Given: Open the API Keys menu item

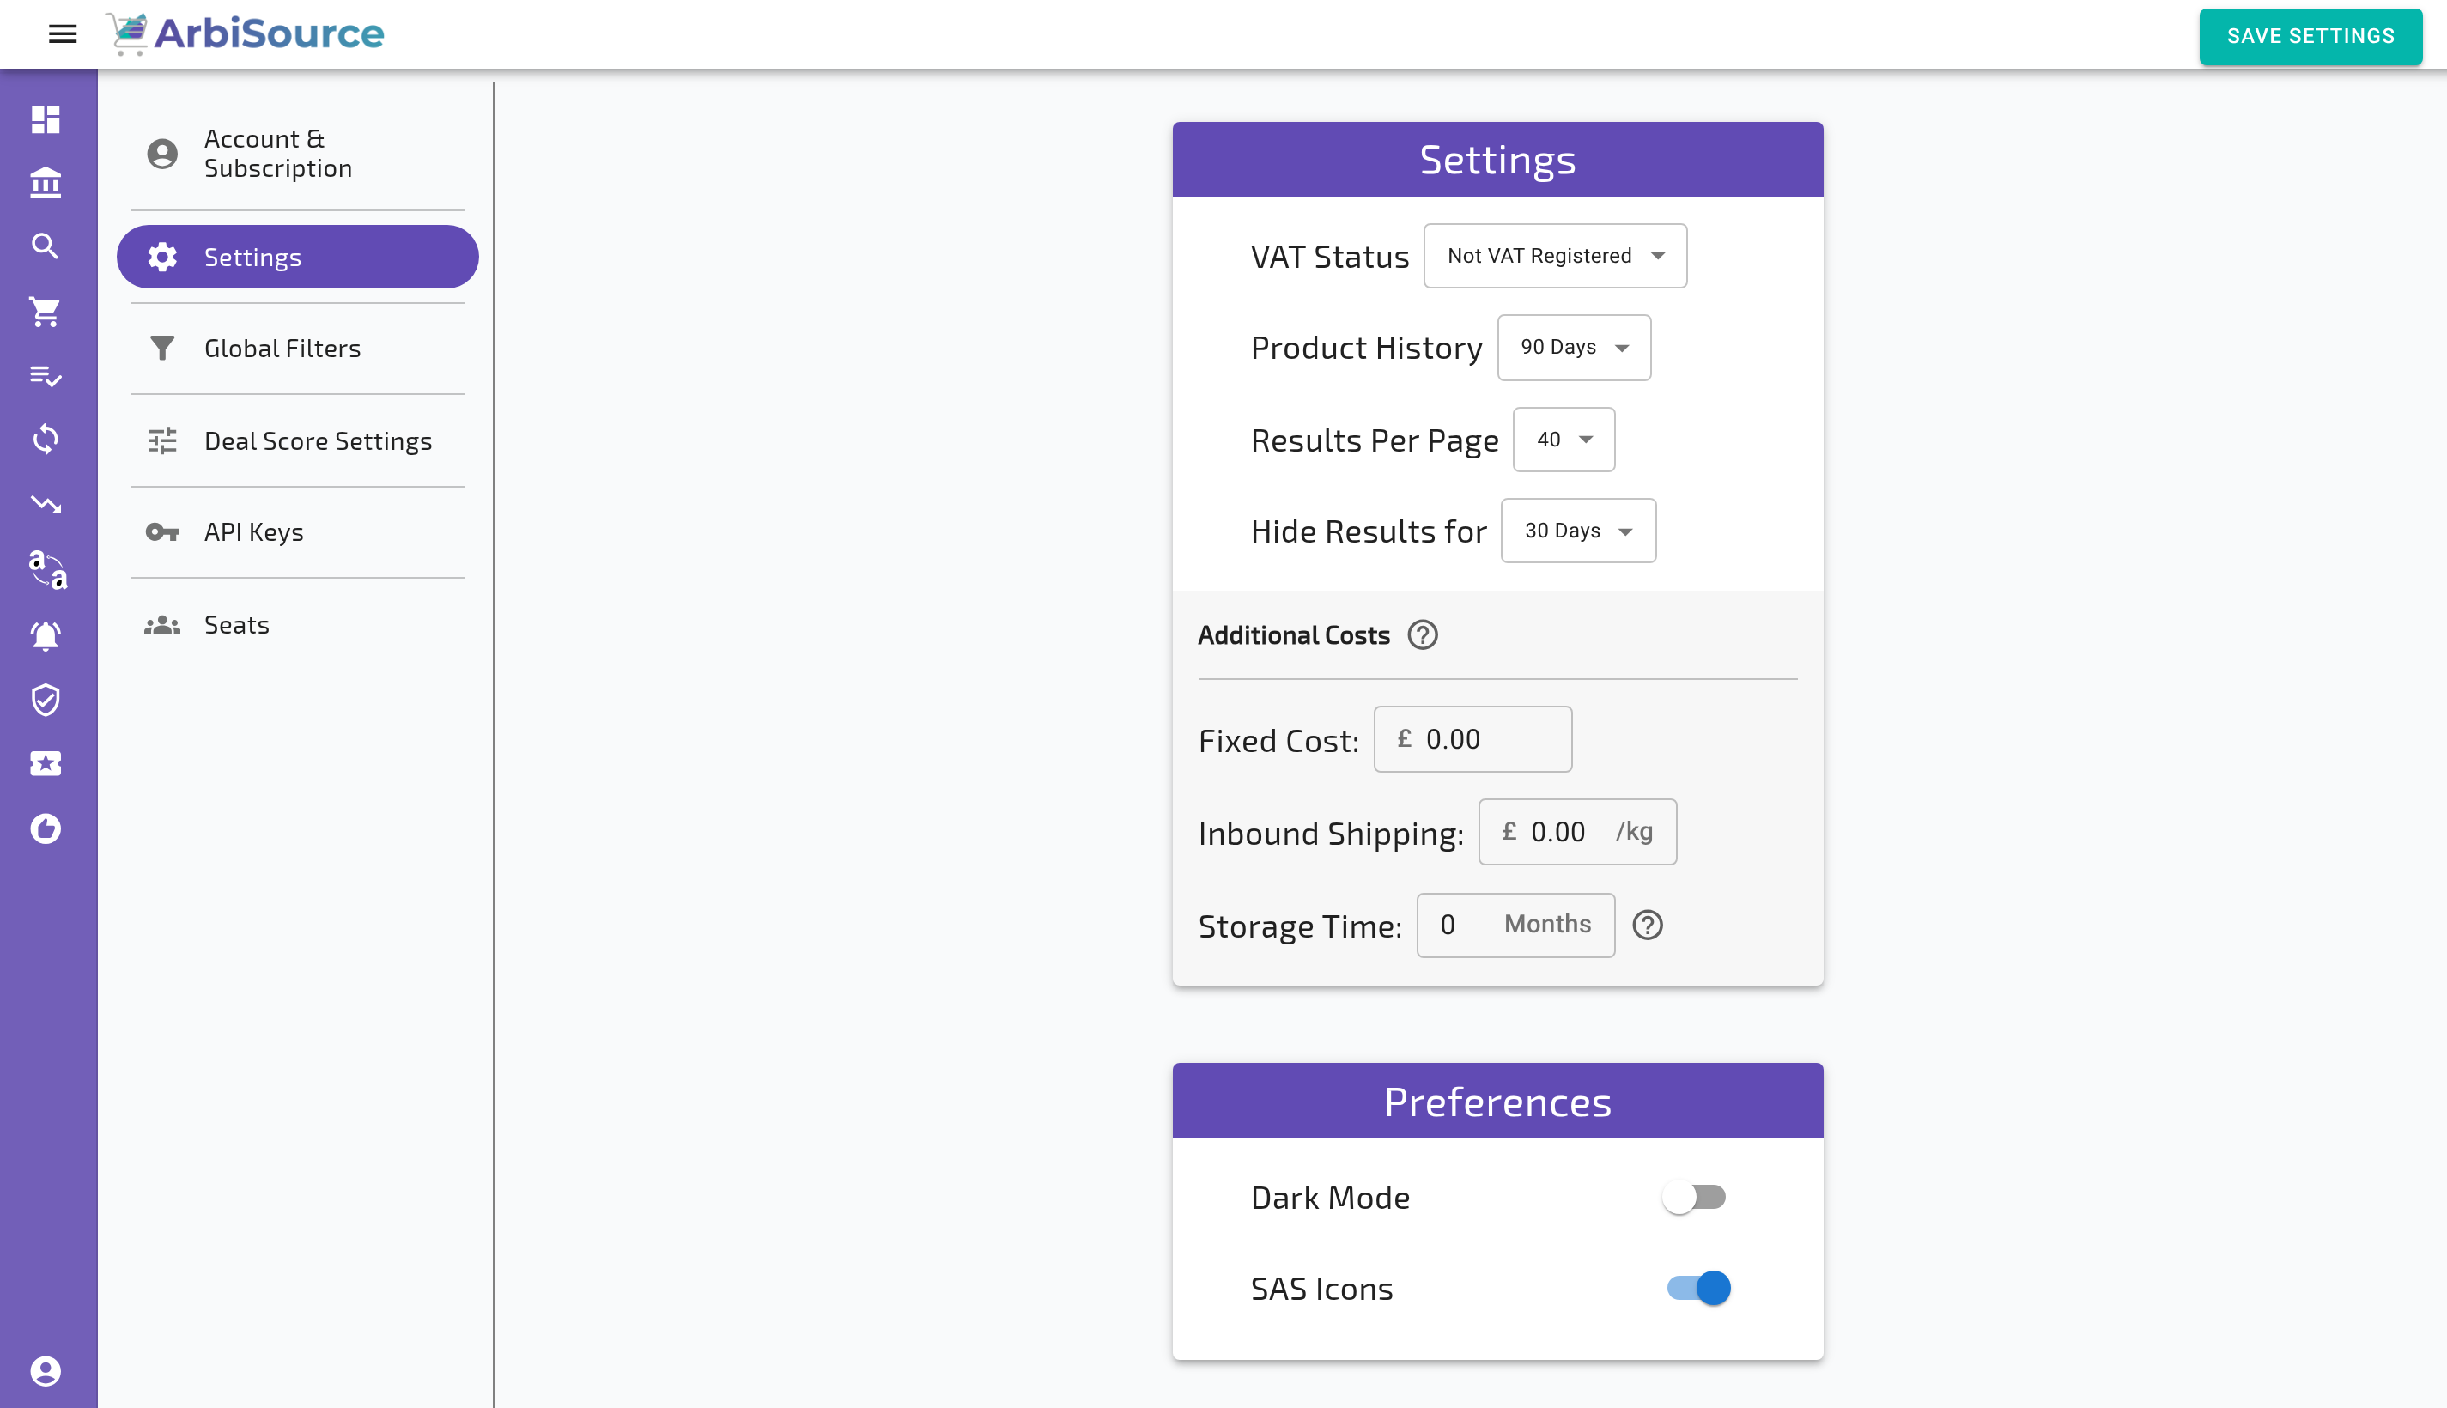Looking at the screenshot, I should pyautogui.click(x=298, y=532).
